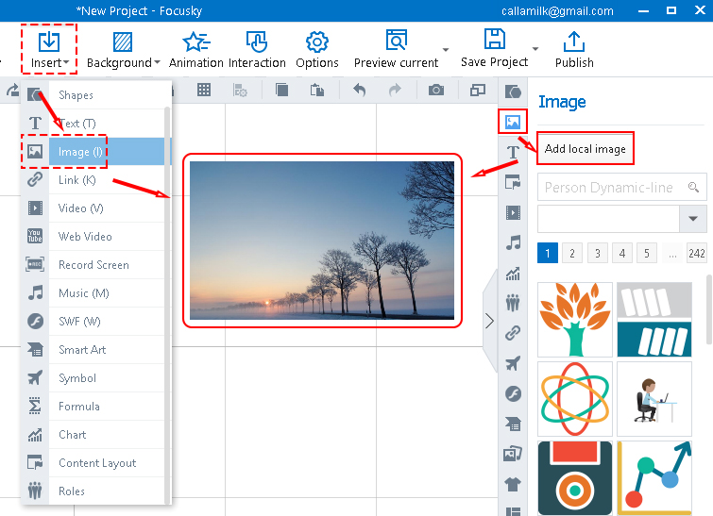Open photo gallery icon in right sidebar
The image size is (713, 516).
coord(513,454)
